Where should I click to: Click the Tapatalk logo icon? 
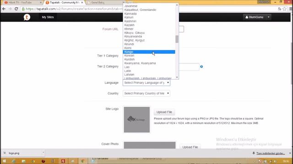click(27, 17)
